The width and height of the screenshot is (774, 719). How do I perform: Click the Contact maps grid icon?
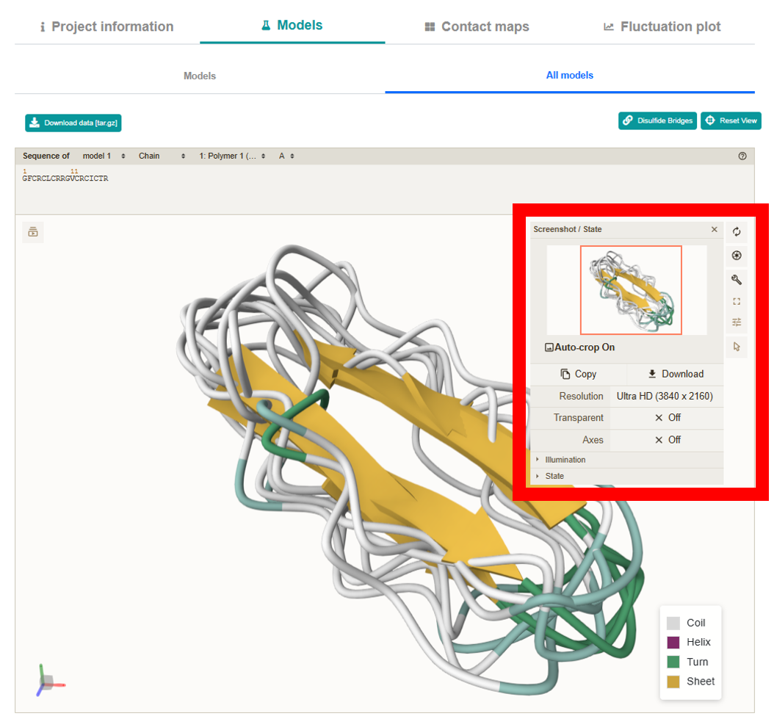pos(430,26)
